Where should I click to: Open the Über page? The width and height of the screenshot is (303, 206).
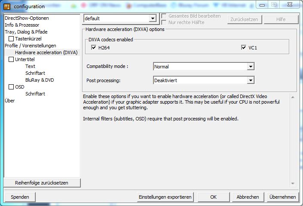pos(9,101)
